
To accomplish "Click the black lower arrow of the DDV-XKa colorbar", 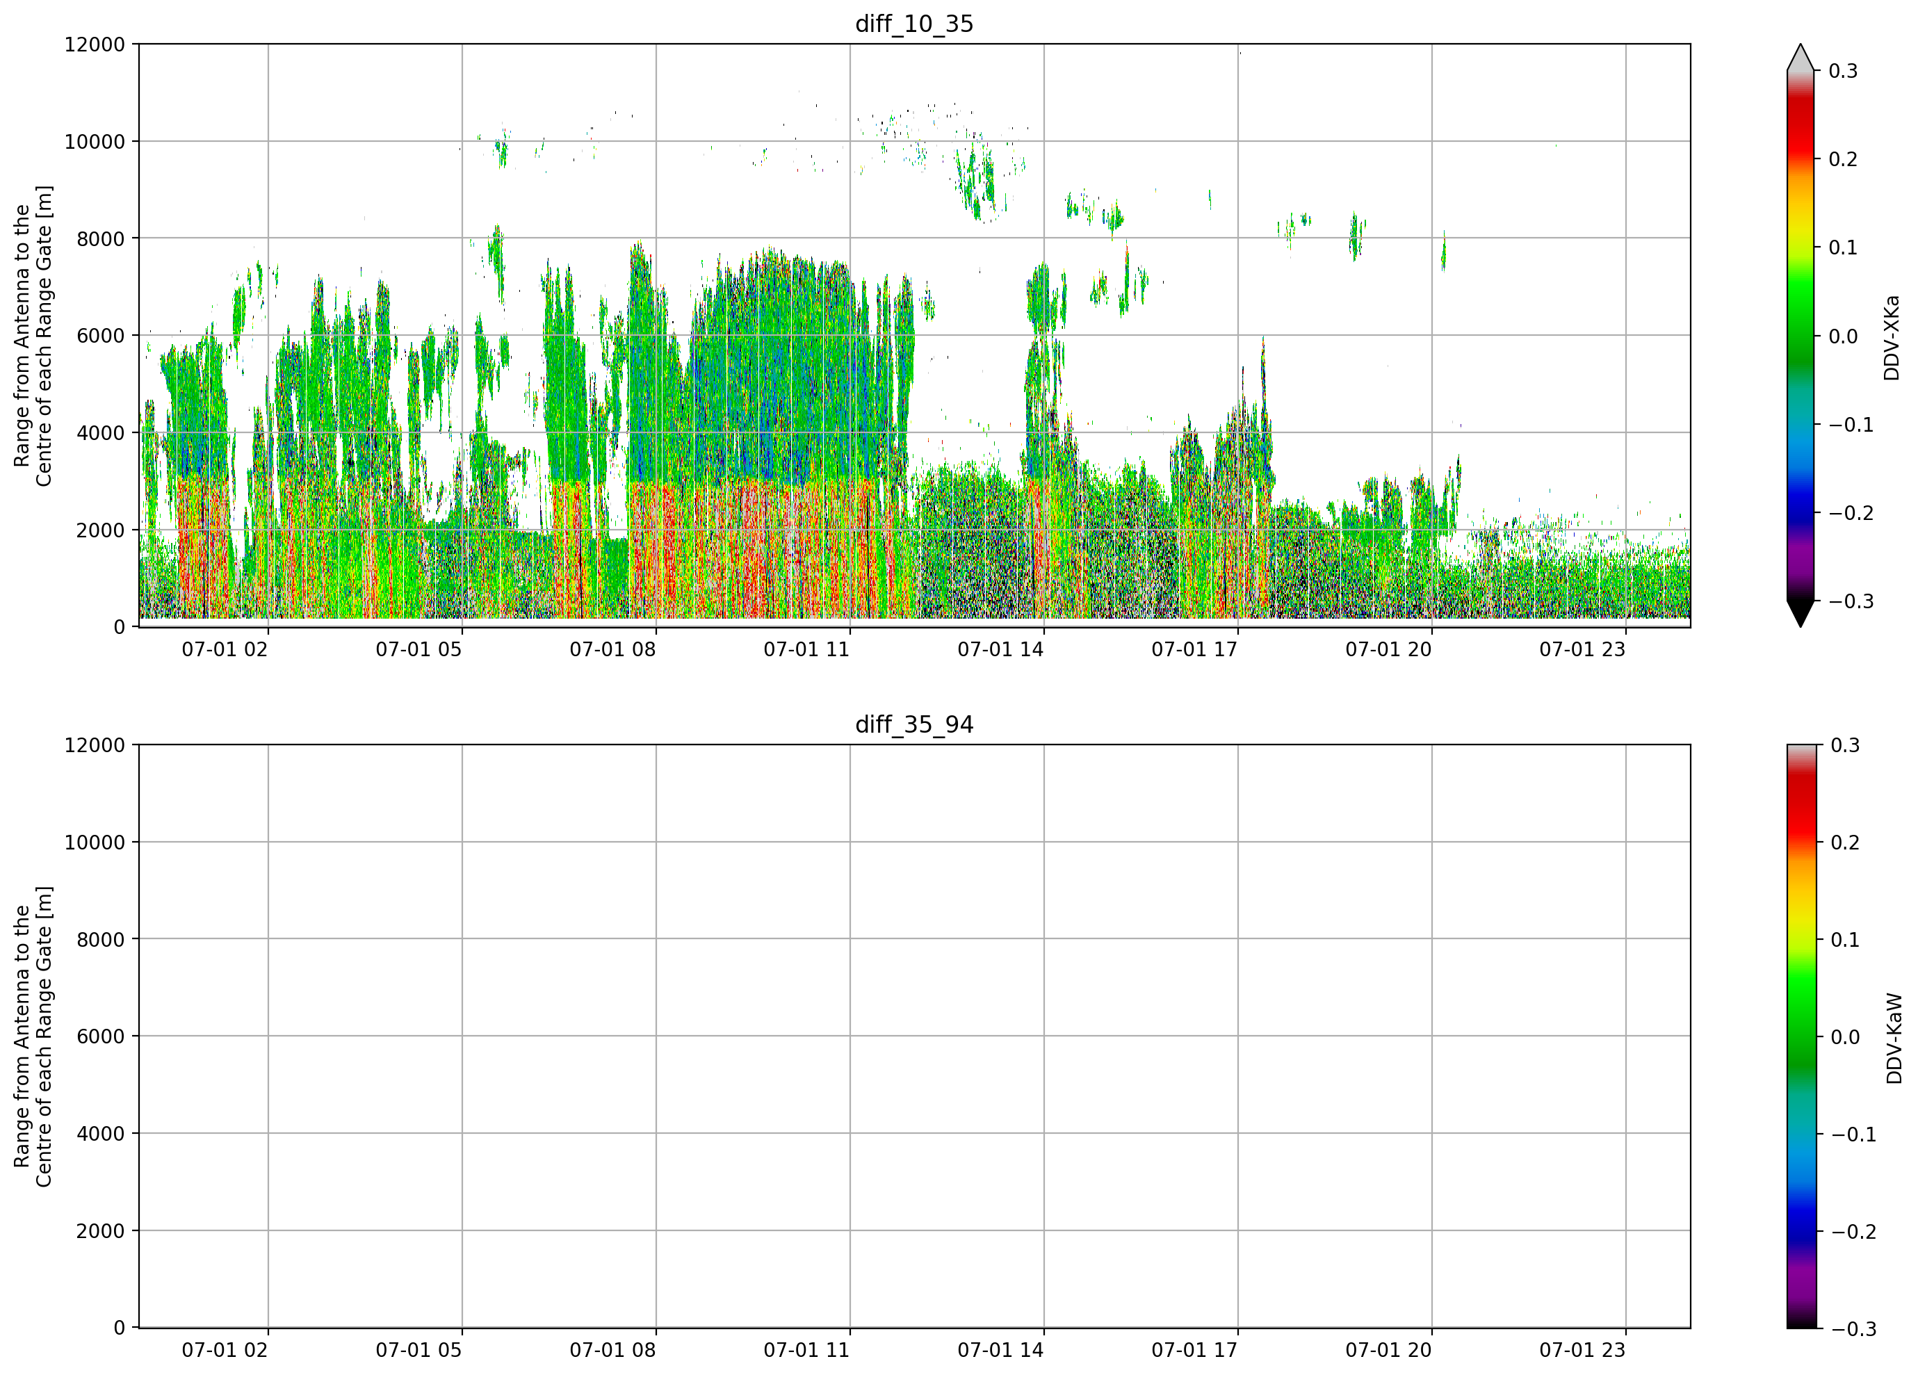I will coord(1801,613).
